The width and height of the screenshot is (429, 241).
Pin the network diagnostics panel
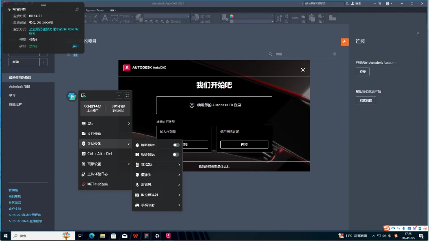click(77, 9)
